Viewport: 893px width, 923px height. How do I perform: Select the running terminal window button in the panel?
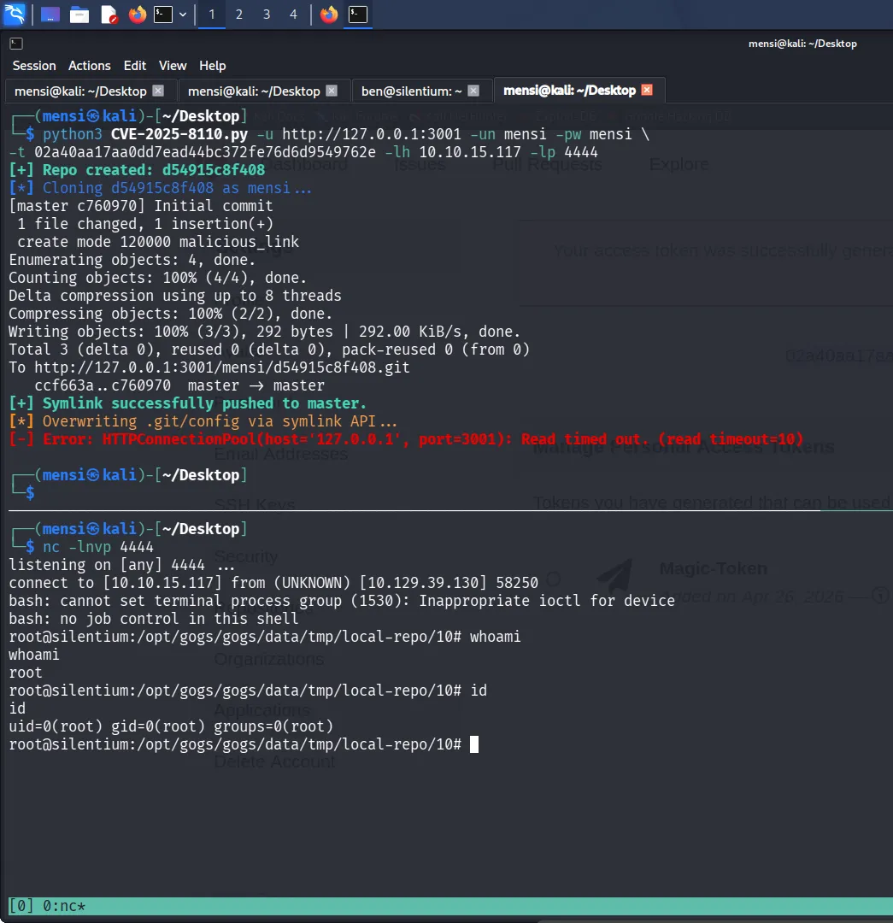358,15
